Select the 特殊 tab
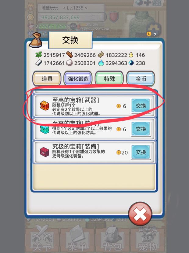Image resolution: width=189 pixels, height=253 pixels. click(x=109, y=79)
